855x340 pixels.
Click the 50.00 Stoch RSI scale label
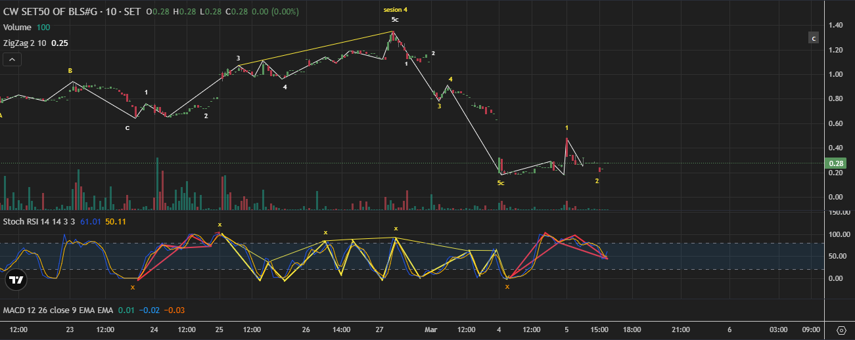click(837, 256)
